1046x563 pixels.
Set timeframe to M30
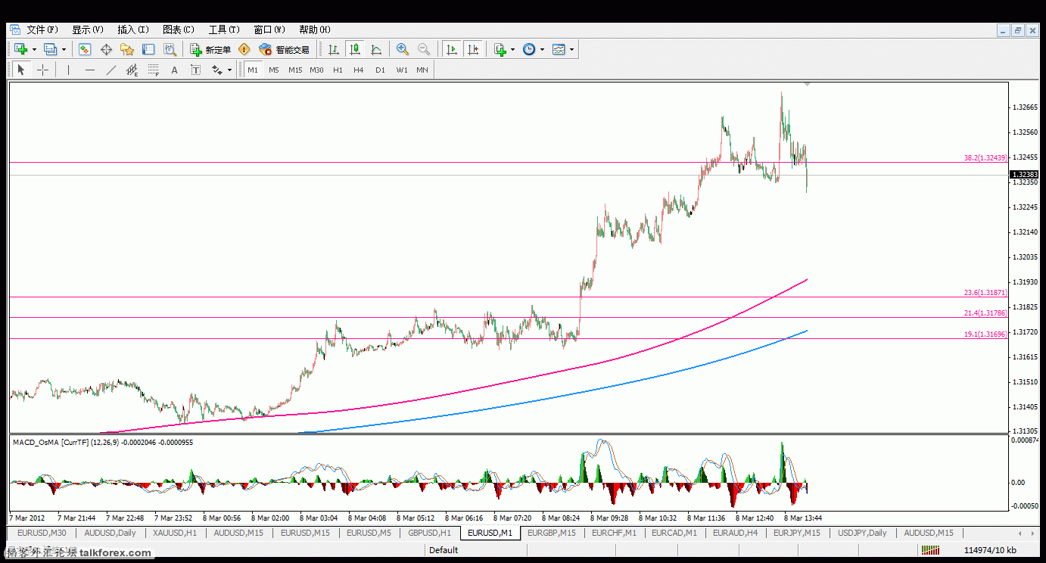tap(316, 70)
